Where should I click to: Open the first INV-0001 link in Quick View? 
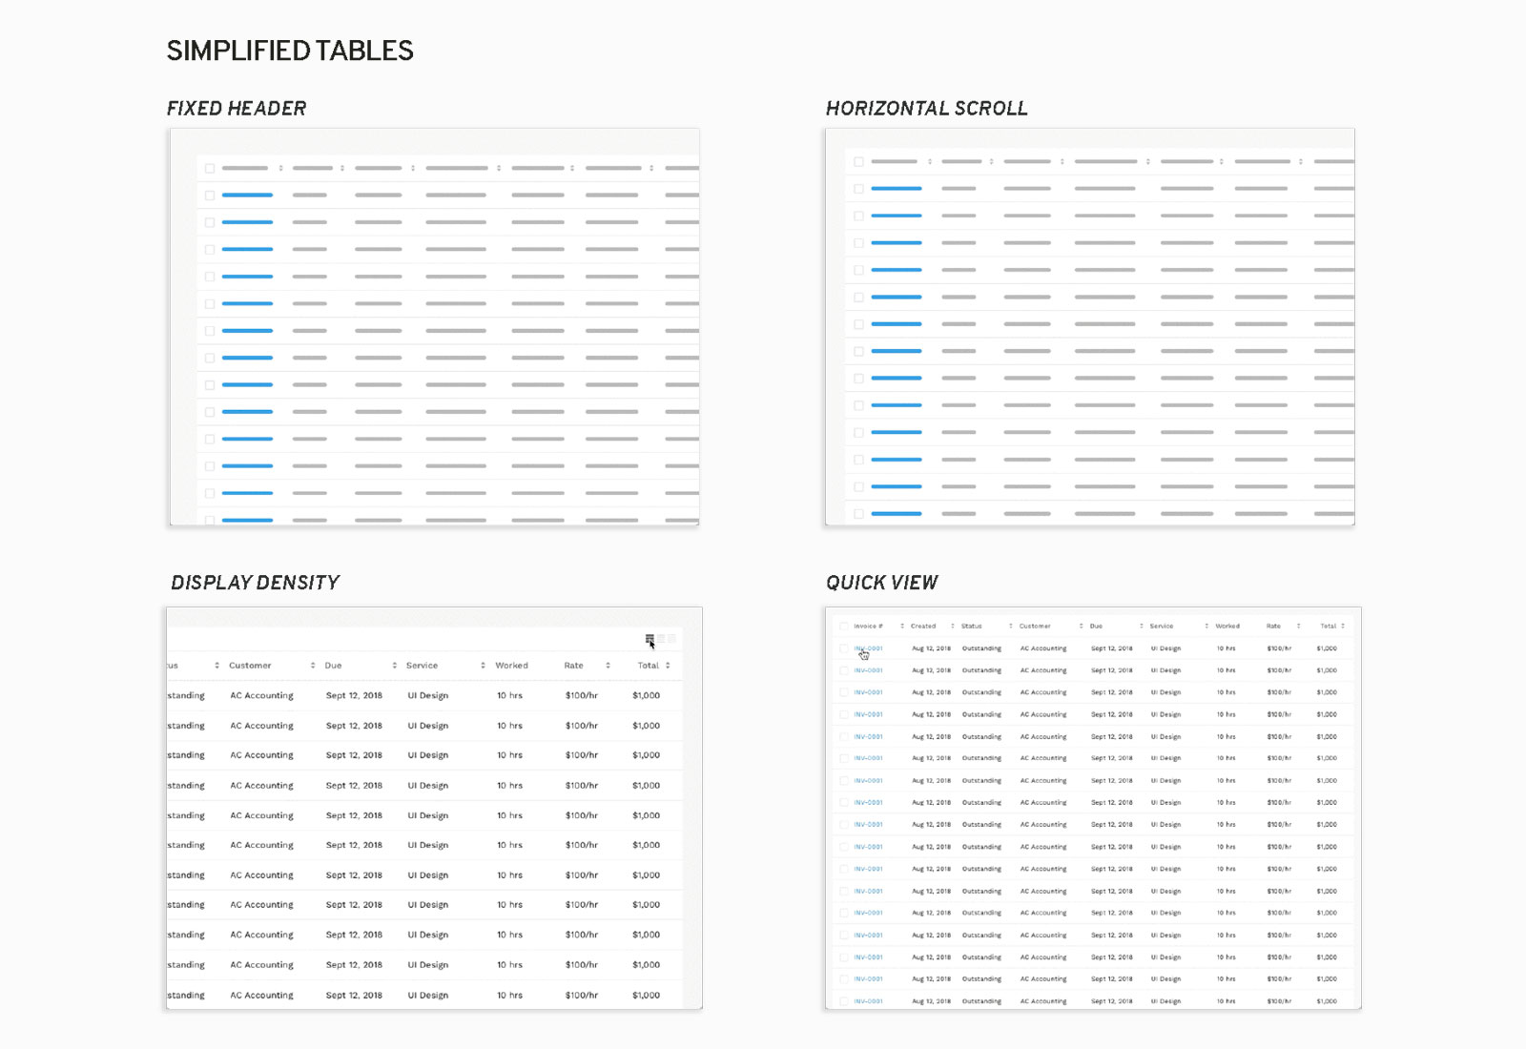[x=868, y=648]
